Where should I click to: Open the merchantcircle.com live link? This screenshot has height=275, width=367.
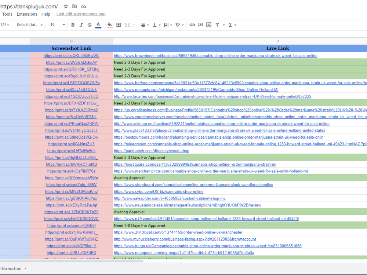tap(211, 171)
